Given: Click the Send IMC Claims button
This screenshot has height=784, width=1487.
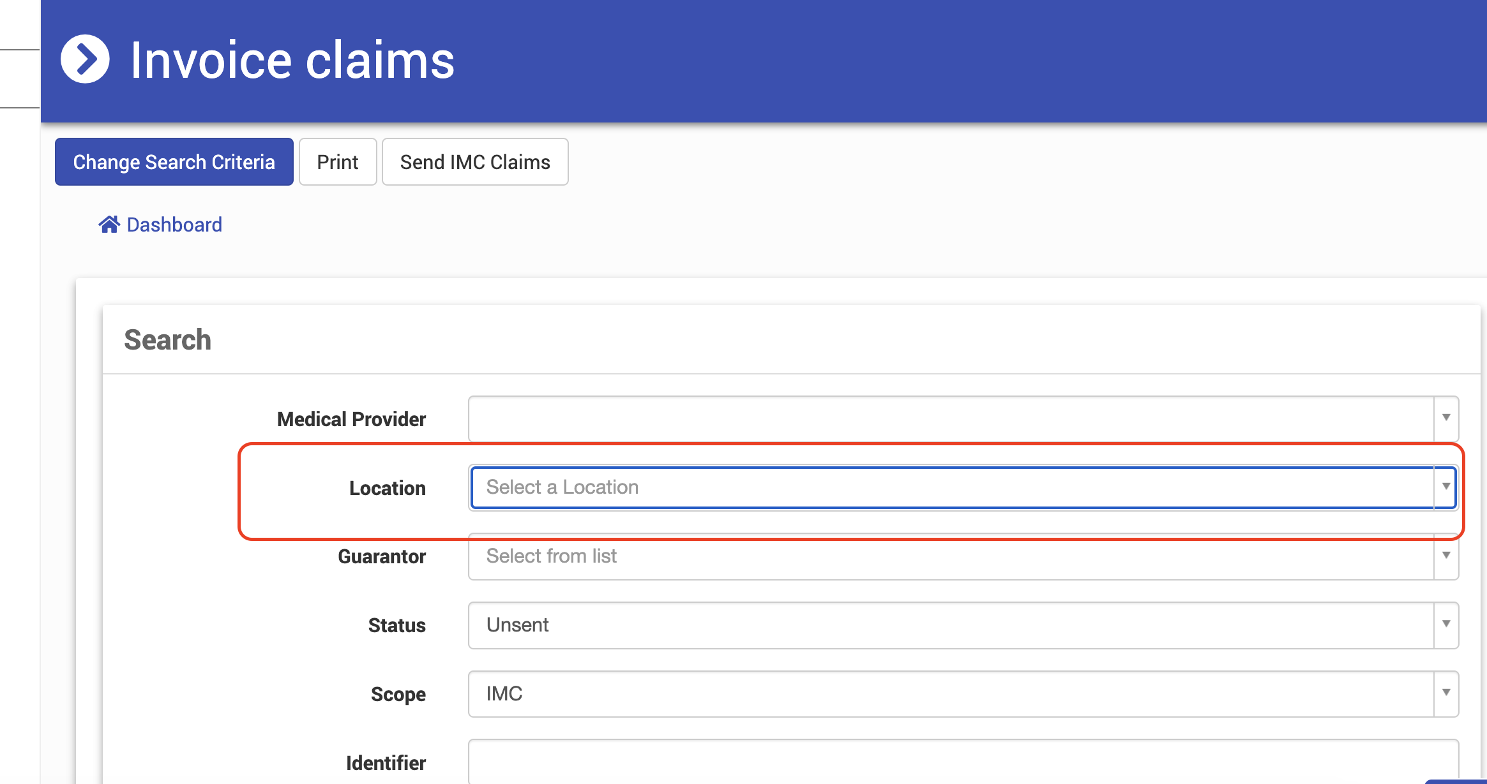Looking at the screenshot, I should pyautogui.click(x=475, y=162).
